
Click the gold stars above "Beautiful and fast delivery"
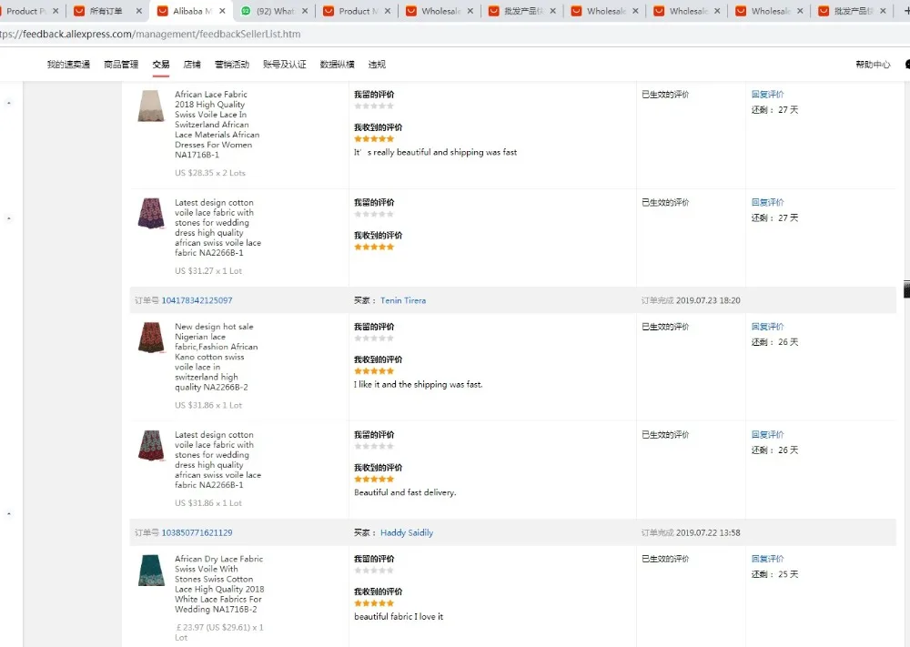374,479
